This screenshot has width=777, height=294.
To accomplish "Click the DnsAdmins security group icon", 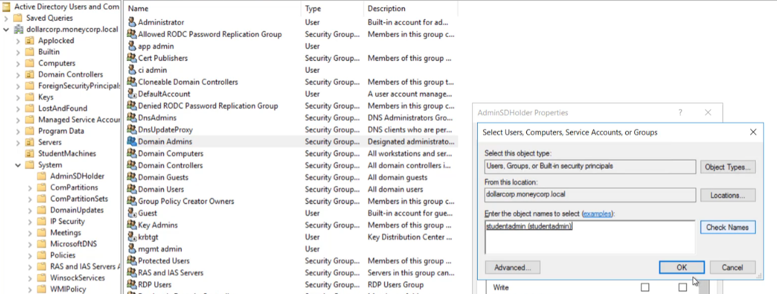I will [132, 118].
